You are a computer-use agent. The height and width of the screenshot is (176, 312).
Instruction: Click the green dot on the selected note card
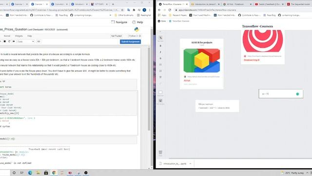point(297,94)
